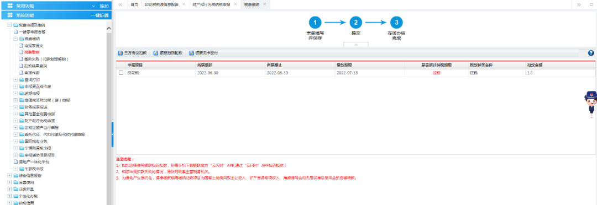Screen dimensions: 597x205
Task: Click the 发票使用 folder icon
Action: click(x=15, y=182)
